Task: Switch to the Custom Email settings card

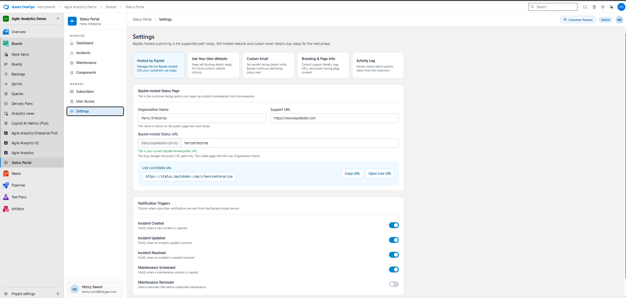Action: pyautogui.click(x=268, y=65)
